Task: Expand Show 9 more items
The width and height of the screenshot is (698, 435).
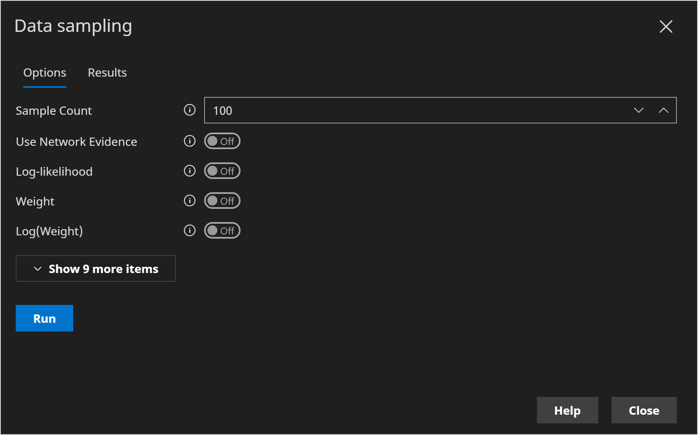Action: 96,268
